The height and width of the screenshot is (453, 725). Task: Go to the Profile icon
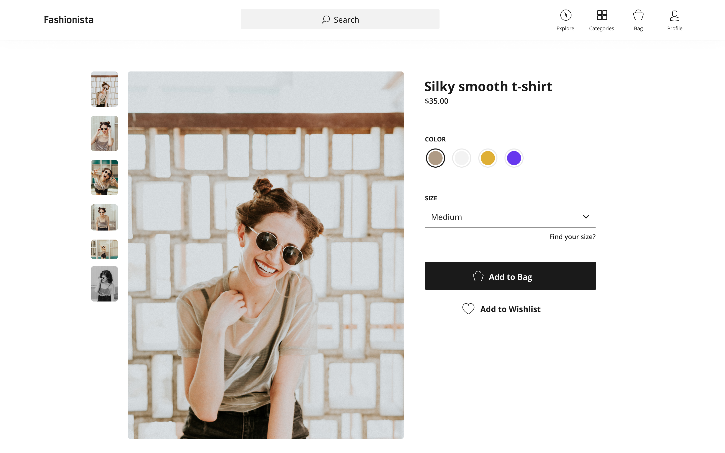[x=674, y=16]
